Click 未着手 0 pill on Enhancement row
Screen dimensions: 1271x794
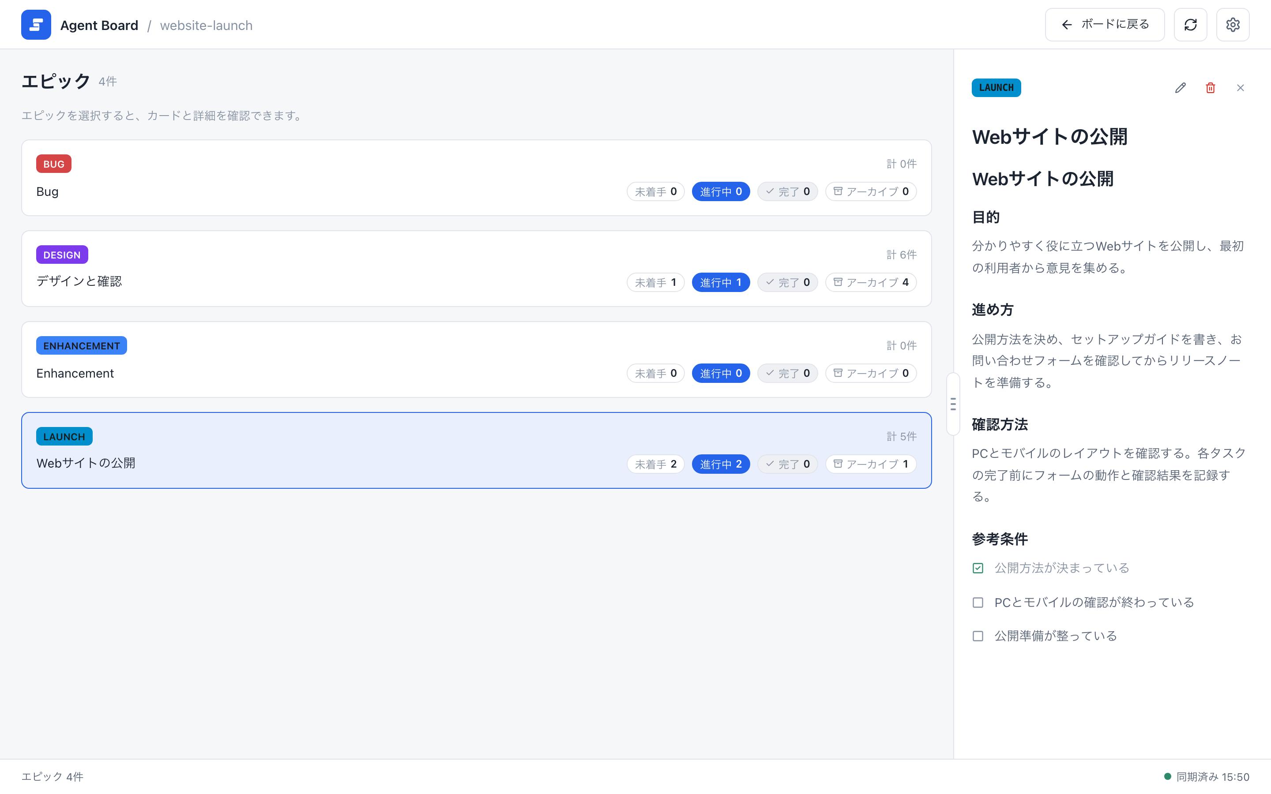point(655,373)
